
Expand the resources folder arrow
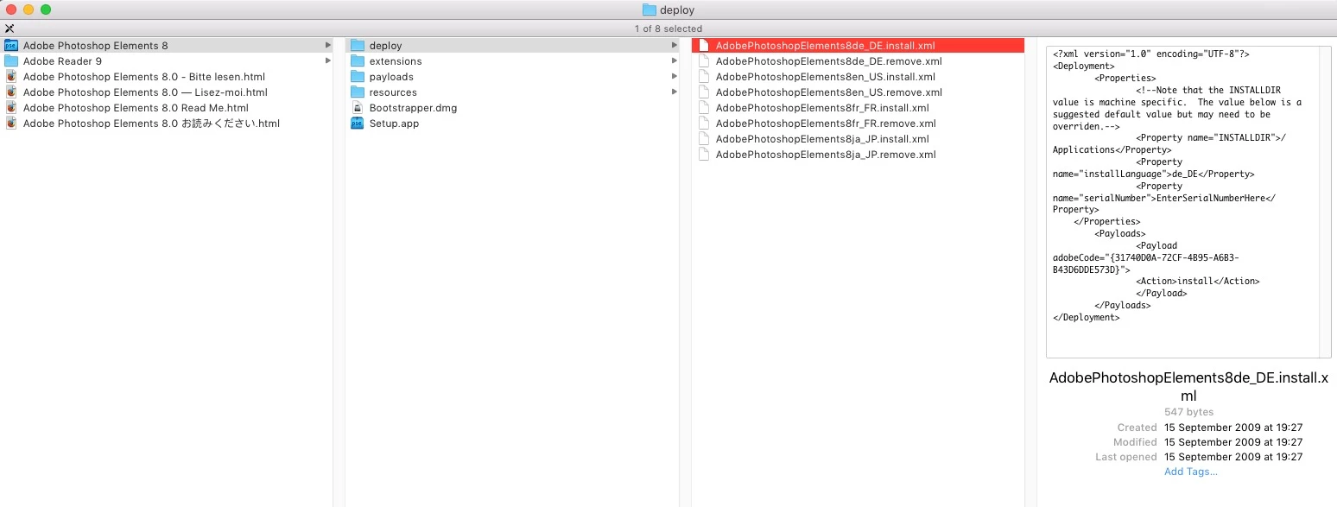click(675, 92)
